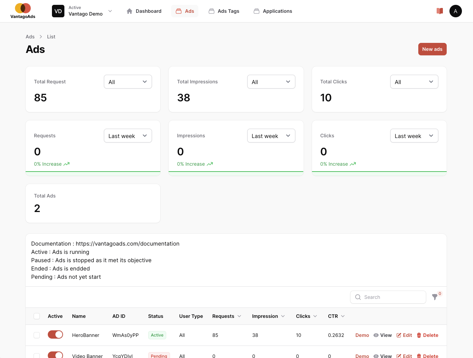Click the trend arrow icon under Requests
473x358 pixels.
pos(66,164)
